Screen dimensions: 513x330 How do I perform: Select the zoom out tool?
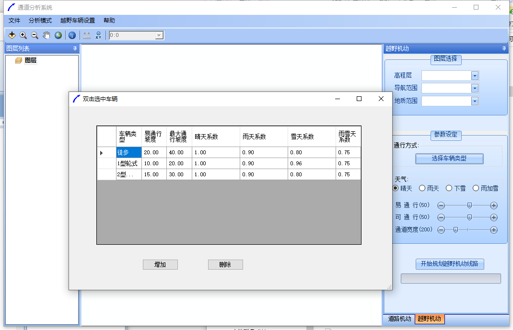(x=35, y=35)
